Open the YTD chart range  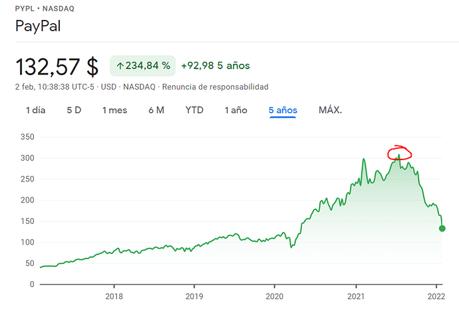[194, 110]
